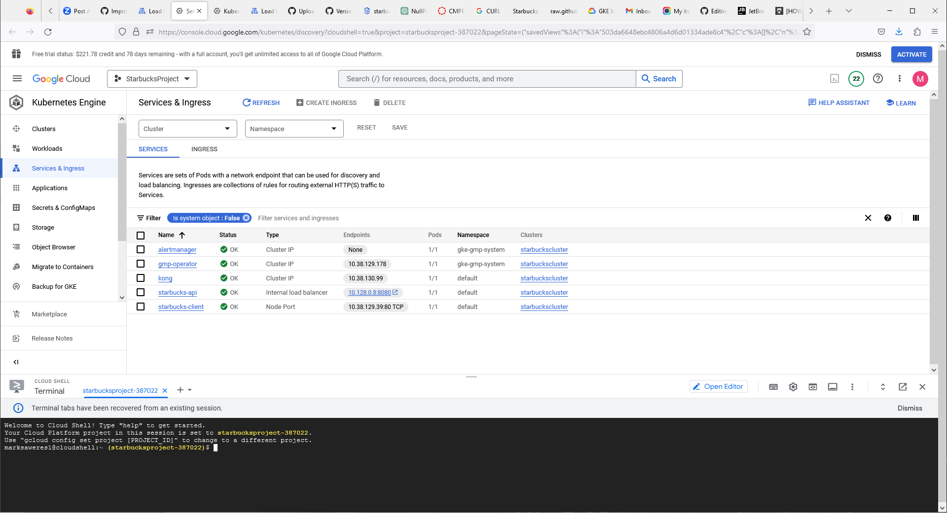Open the Cloud Shell more options menu
Viewport: 947px width, 513px height.
852,387
